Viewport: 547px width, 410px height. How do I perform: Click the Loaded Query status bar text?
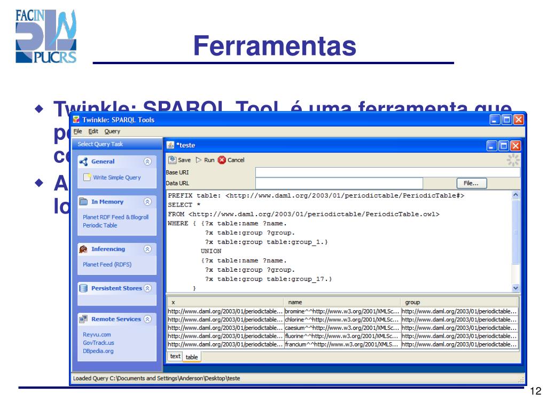[157, 379]
